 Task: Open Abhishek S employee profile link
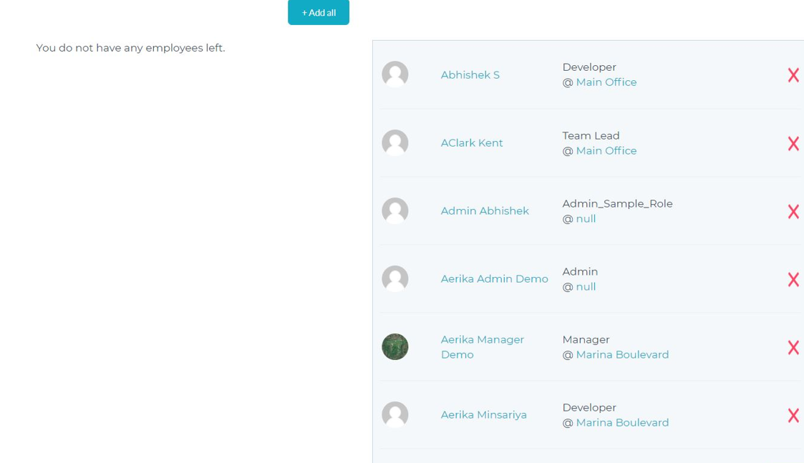pos(470,75)
